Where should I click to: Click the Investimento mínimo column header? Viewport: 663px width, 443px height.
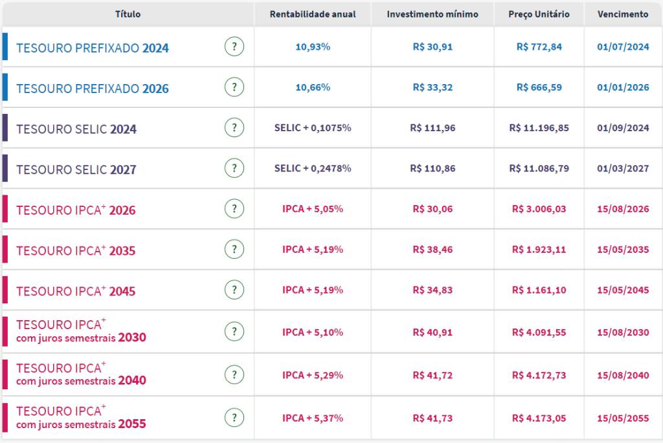tap(433, 14)
